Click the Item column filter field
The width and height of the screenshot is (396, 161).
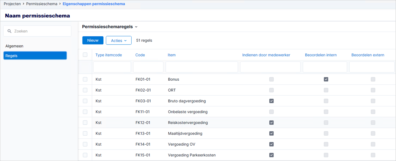click(202, 67)
